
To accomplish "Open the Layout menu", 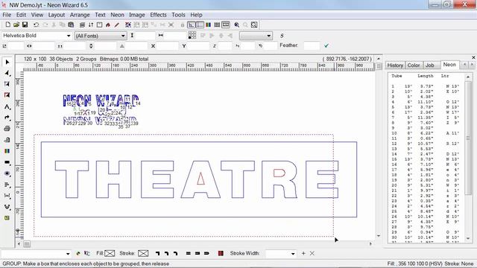I will pyautogui.click(x=57, y=15).
